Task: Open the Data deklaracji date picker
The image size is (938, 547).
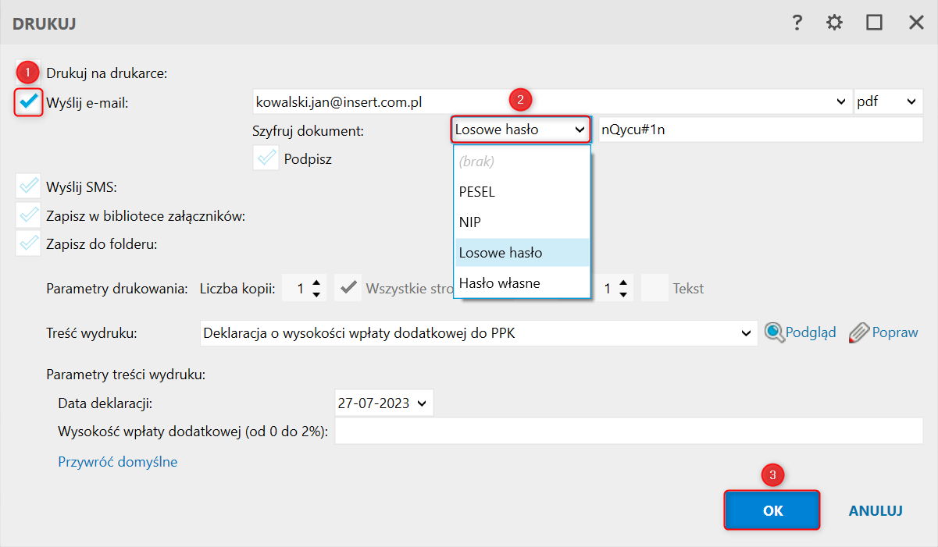Action: pos(422,403)
